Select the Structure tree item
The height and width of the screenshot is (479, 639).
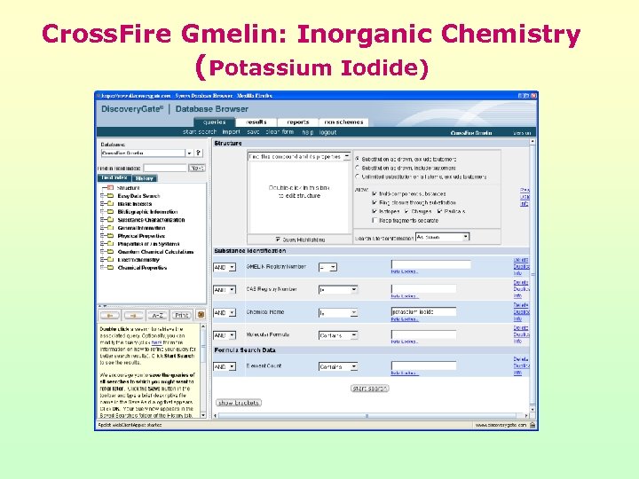click(x=128, y=188)
